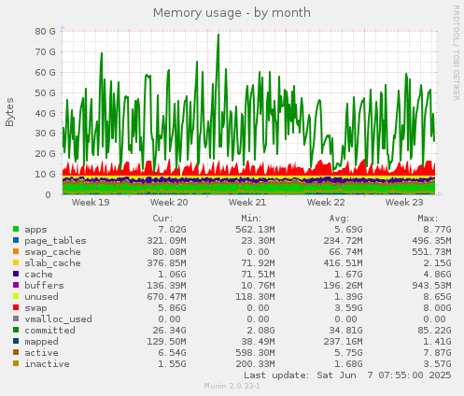The width and height of the screenshot is (464, 396).
Task: Click the apps legend color swatch
Action: point(16,229)
